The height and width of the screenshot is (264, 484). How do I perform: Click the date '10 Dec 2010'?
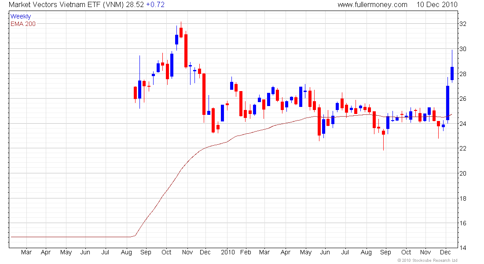(437, 5)
